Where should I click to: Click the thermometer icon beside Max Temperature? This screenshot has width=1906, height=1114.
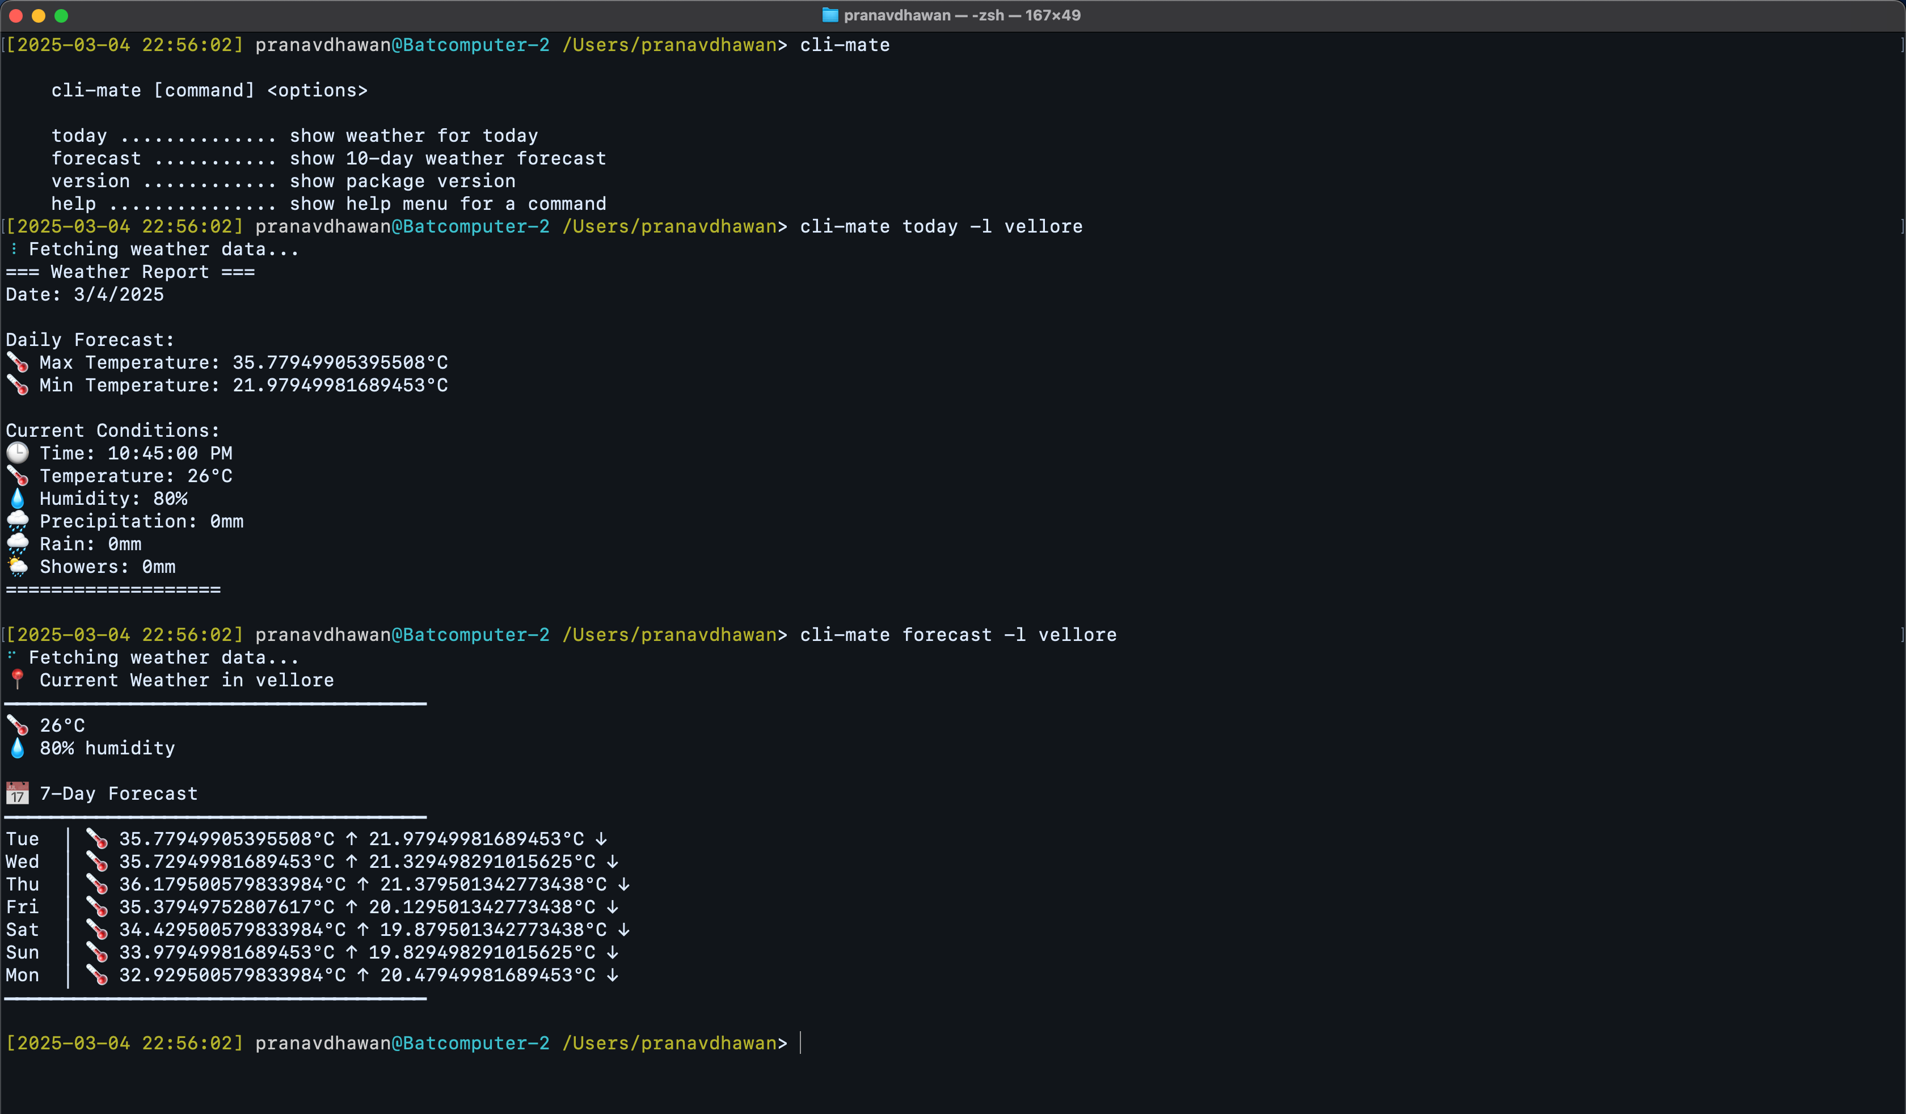tap(18, 362)
